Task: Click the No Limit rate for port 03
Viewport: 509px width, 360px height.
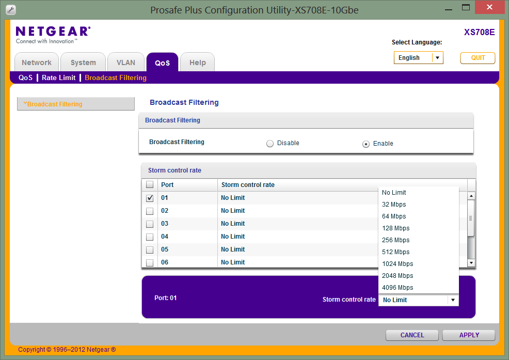Action: [233, 224]
